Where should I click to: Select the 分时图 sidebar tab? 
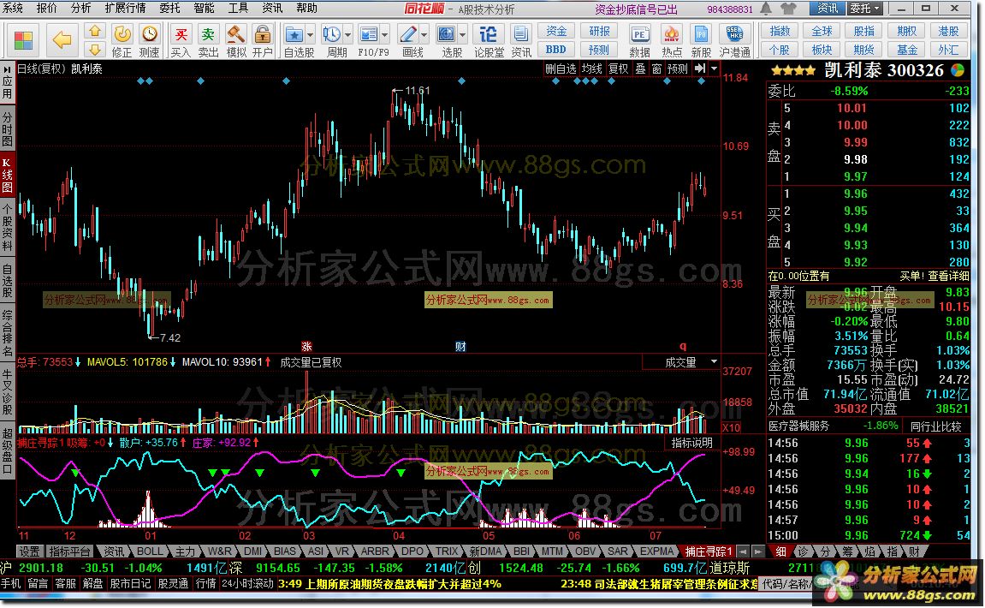point(7,129)
